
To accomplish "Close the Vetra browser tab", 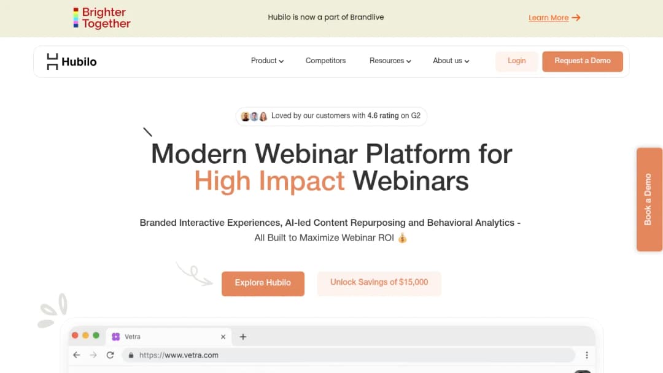I will coord(223,337).
